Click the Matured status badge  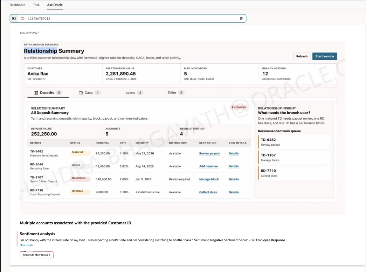[80, 152]
